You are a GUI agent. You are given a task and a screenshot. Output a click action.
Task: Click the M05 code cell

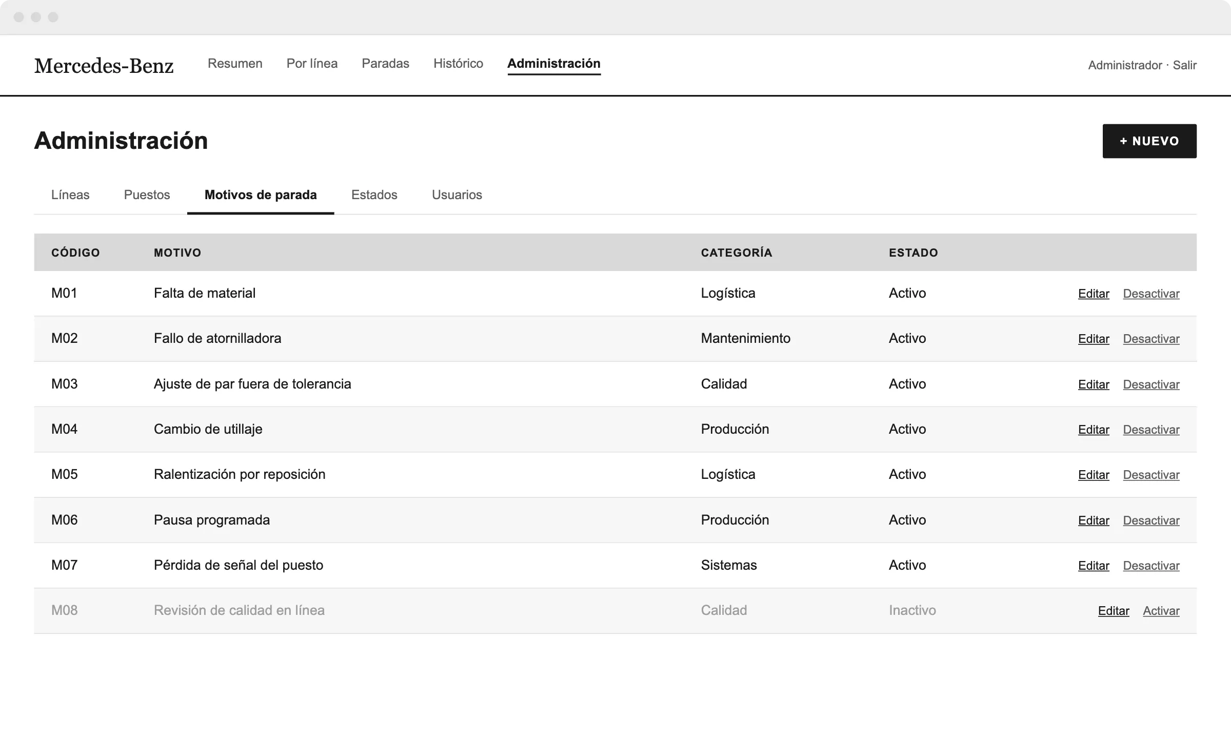click(x=65, y=474)
